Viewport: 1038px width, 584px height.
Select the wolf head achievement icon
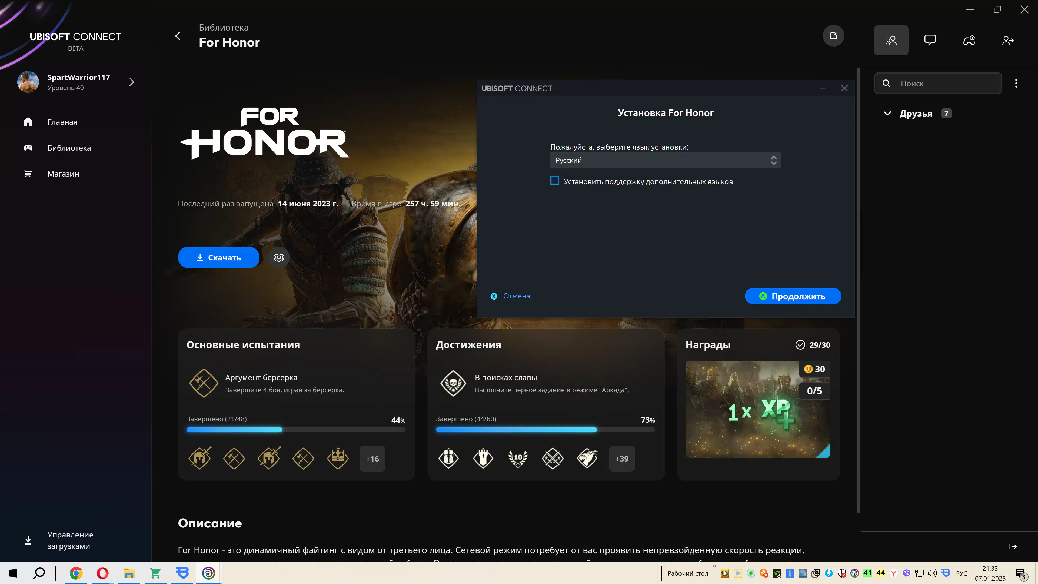(587, 458)
